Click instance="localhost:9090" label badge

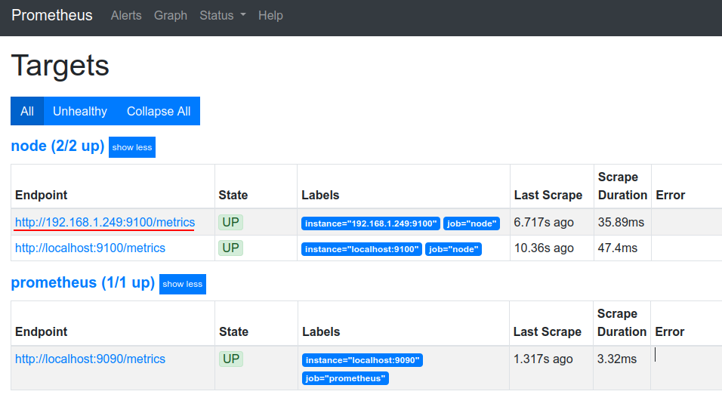point(363,360)
